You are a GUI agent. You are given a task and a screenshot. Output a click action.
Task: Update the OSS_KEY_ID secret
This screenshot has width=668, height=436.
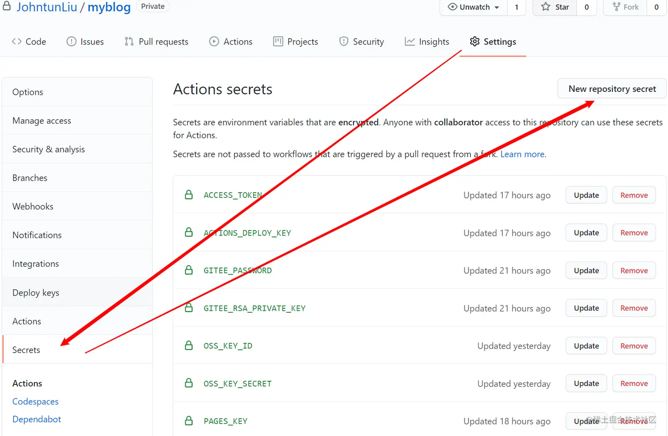(586, 346)
